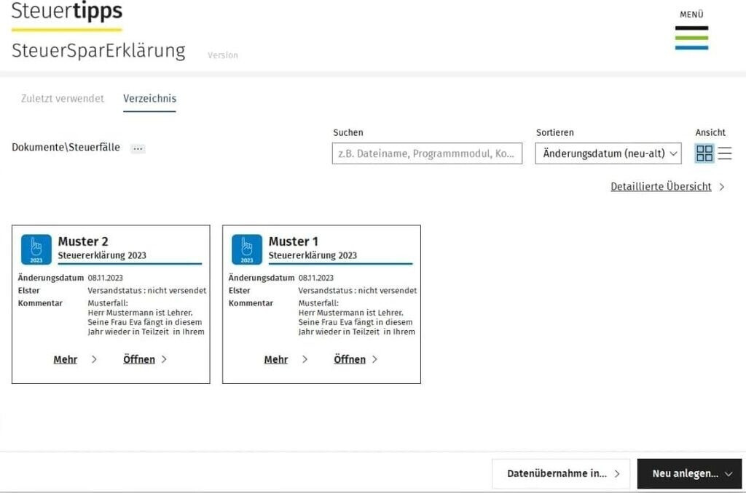Show Mehr details for Muster 1

[x=276, y=359]
